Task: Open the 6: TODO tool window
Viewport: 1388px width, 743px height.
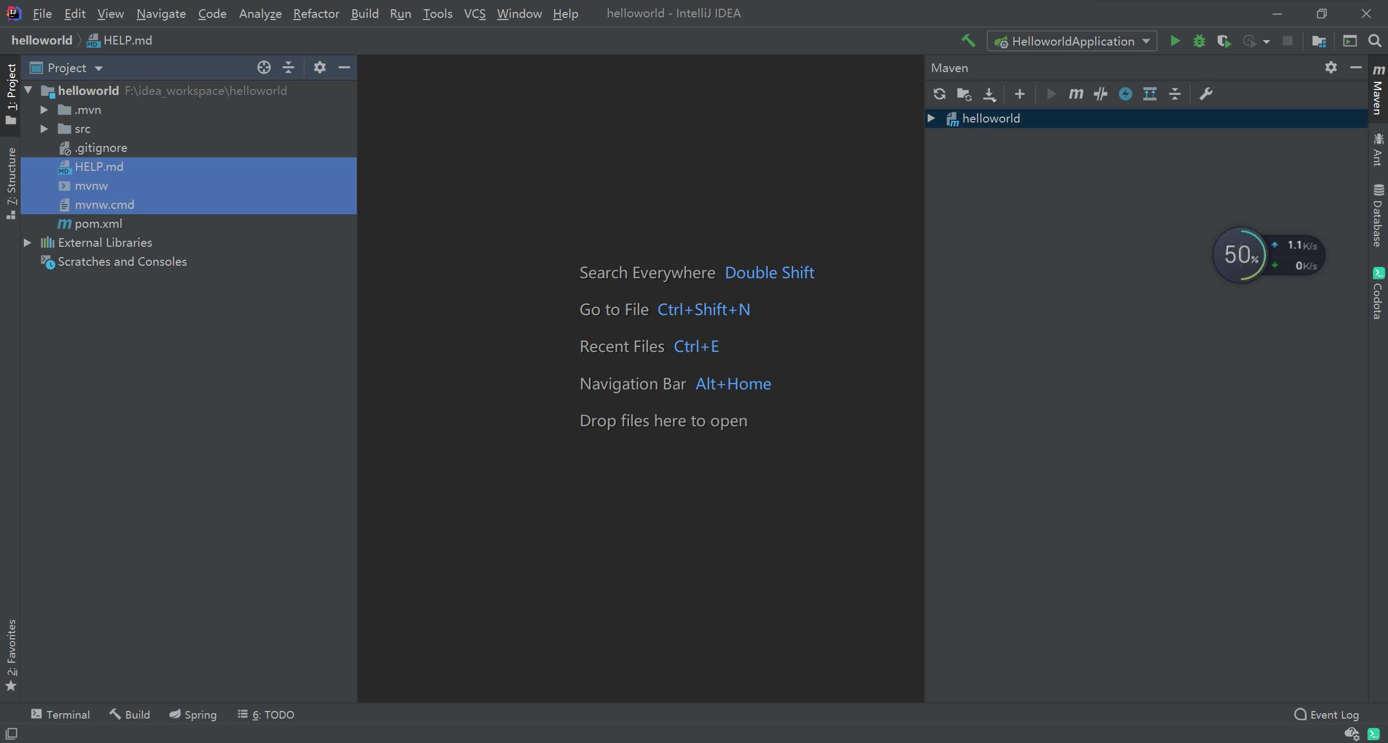Action: [x=266, y=714]
